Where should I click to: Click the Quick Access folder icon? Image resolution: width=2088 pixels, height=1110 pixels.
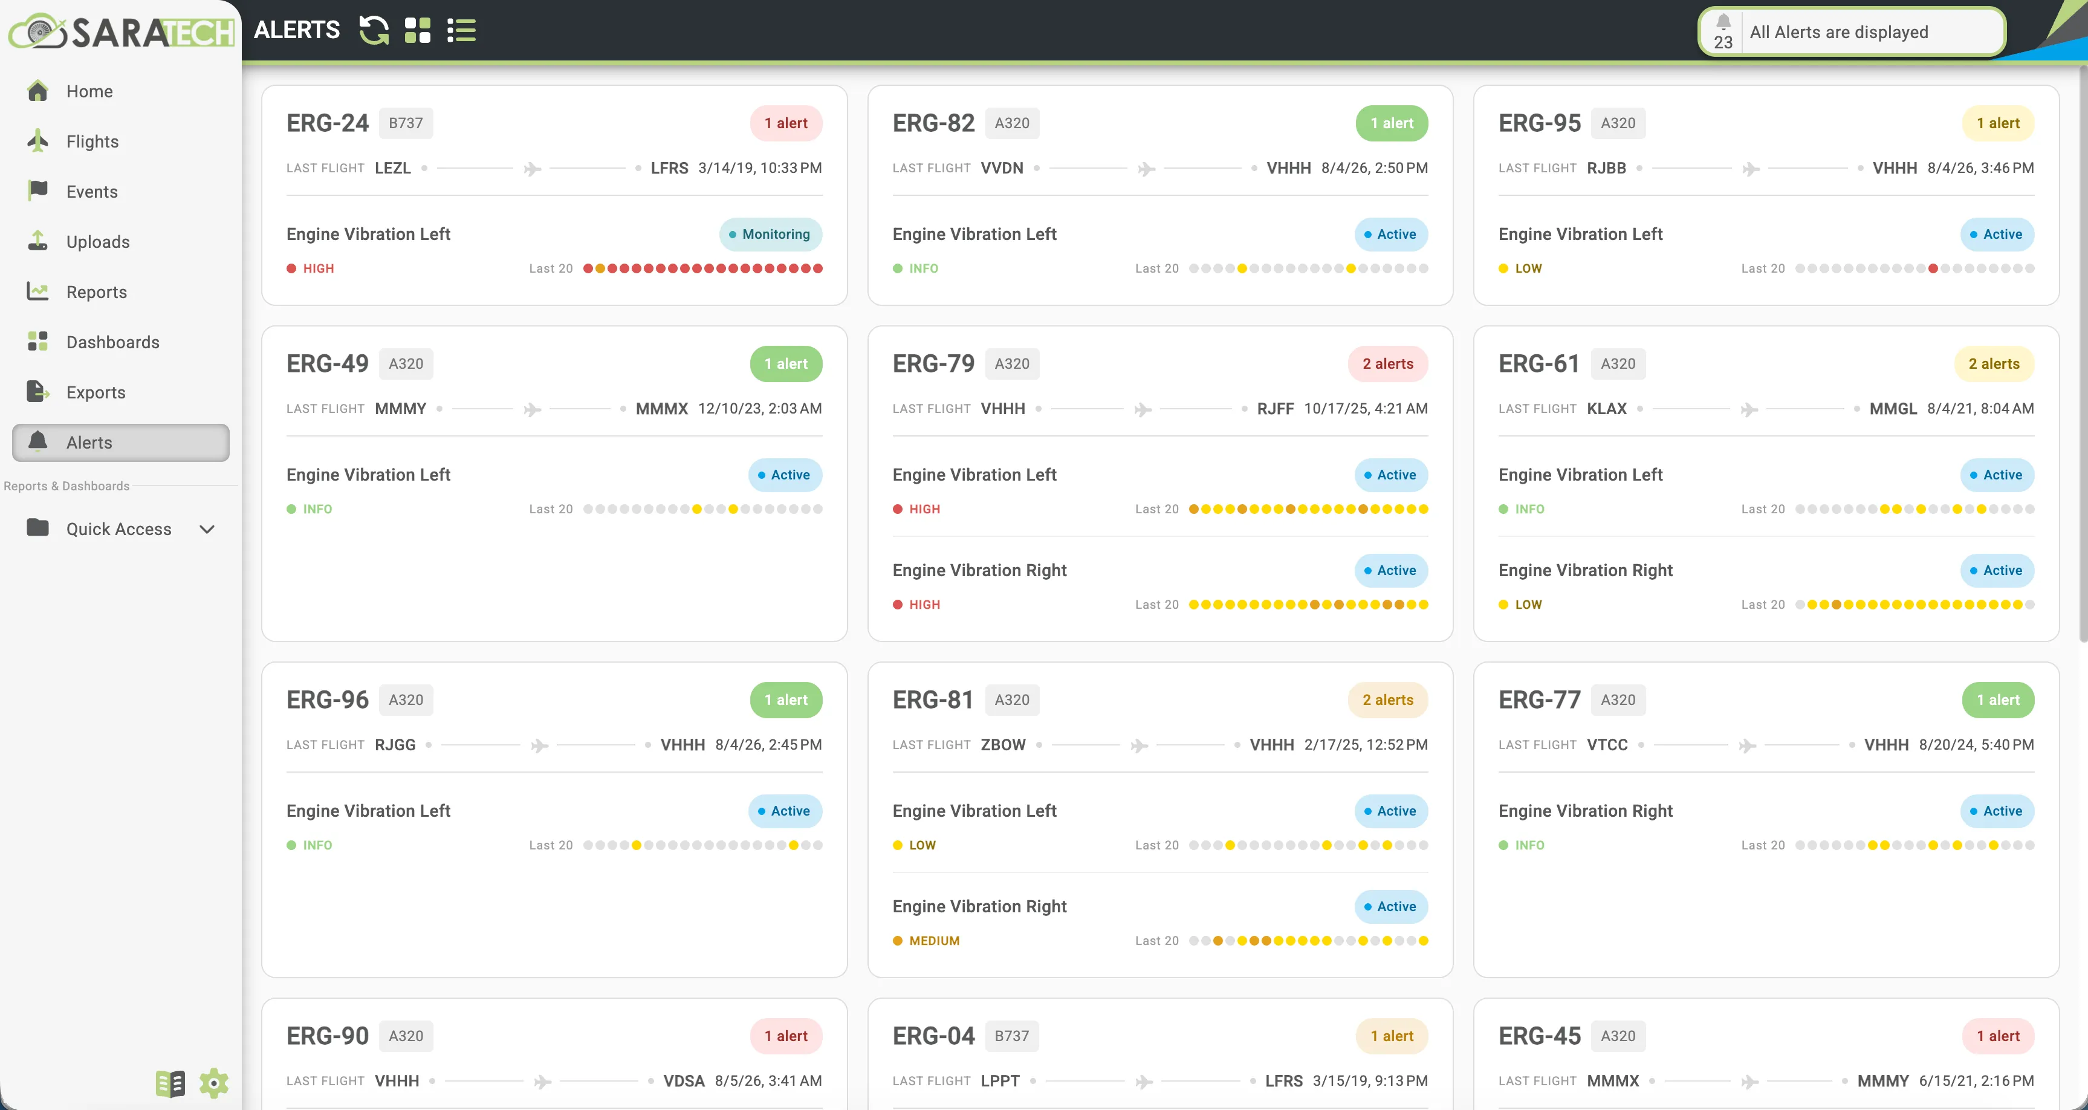tap(37, 527)
